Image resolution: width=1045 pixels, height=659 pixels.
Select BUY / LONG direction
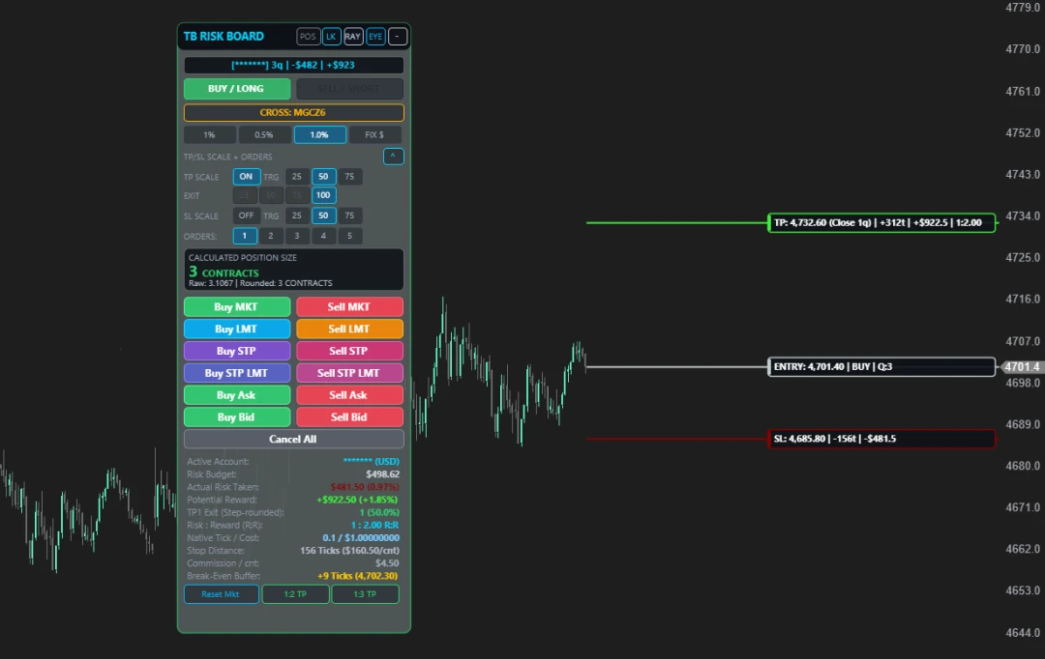coord(237,89)
